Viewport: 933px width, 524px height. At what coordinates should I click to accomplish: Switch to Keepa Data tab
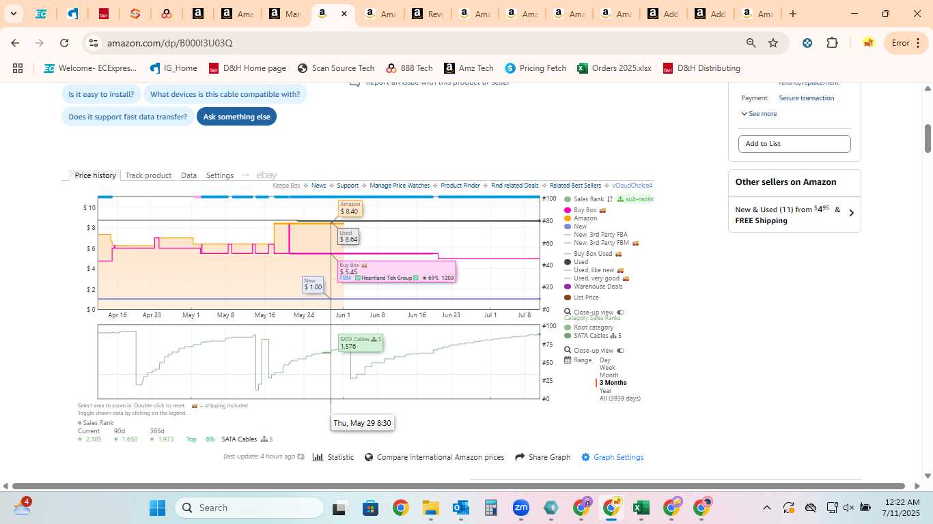pos(189,175)
